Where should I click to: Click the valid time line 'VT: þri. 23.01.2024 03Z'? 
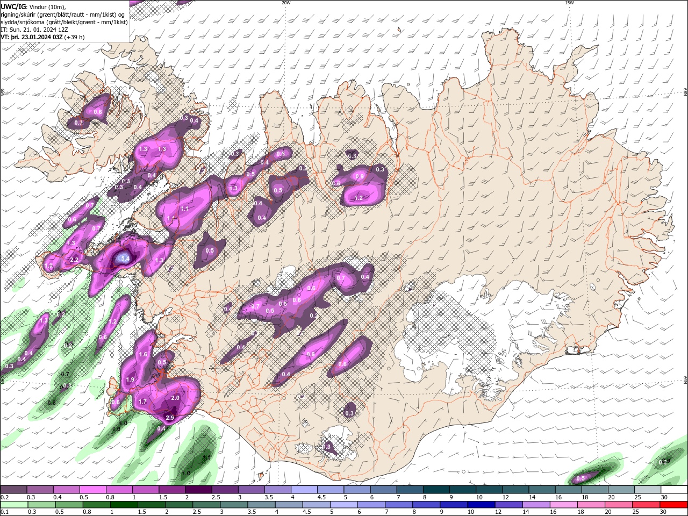pyautogui.click(x=32, y=37)
